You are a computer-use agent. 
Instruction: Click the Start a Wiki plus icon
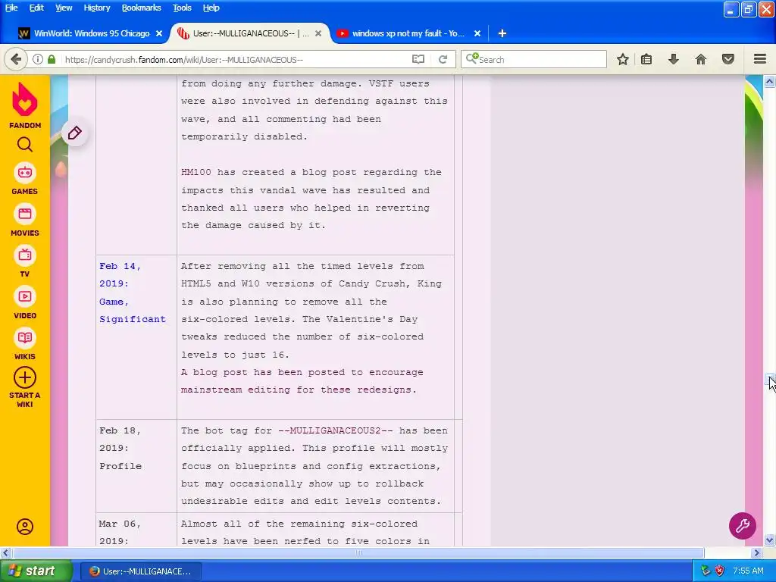pos(25,377)
